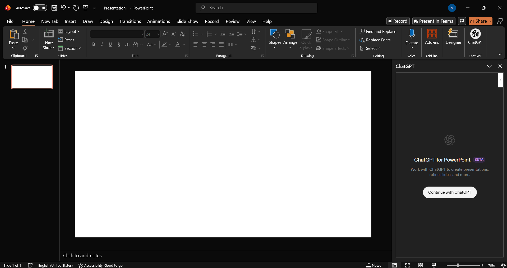Viewport: 507px width, 268px height.
Task: Toggle Underline formatting
Action: [110, 45]
